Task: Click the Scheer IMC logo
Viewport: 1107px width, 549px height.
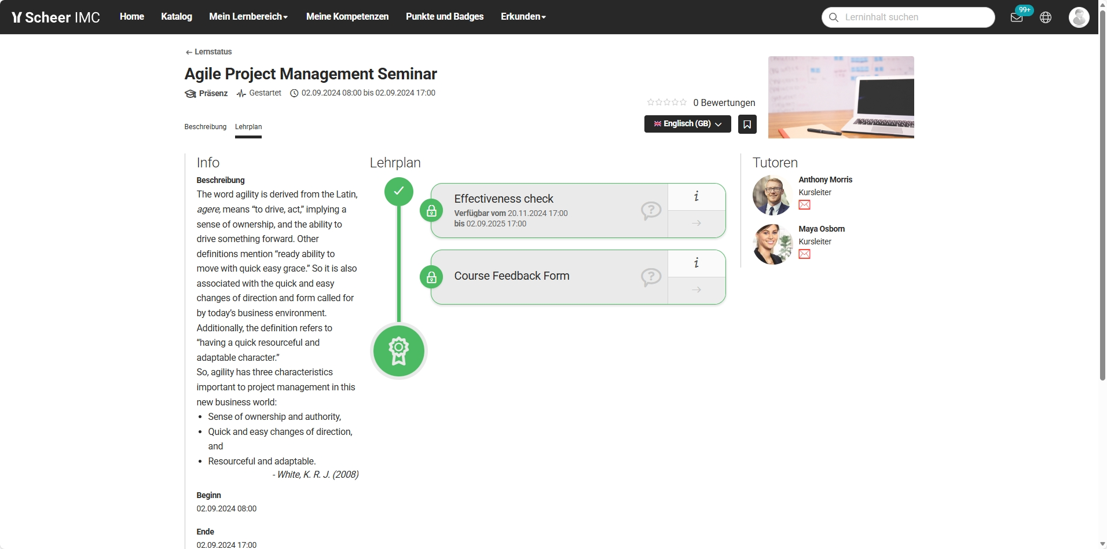Action: click(x=56, y=17)
